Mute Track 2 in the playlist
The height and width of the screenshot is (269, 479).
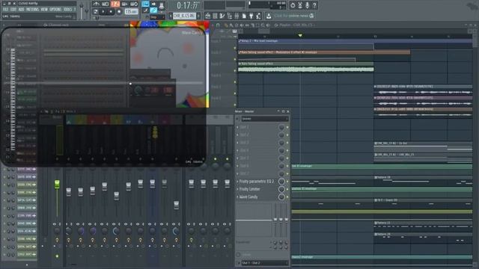point(235,59)
